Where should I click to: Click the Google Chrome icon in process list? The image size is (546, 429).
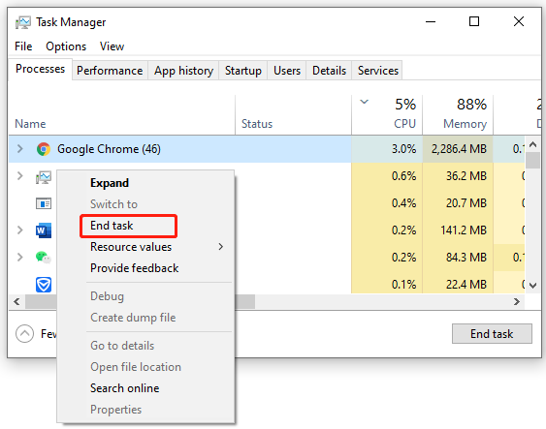pyautogui.click(x=44, y=149)
